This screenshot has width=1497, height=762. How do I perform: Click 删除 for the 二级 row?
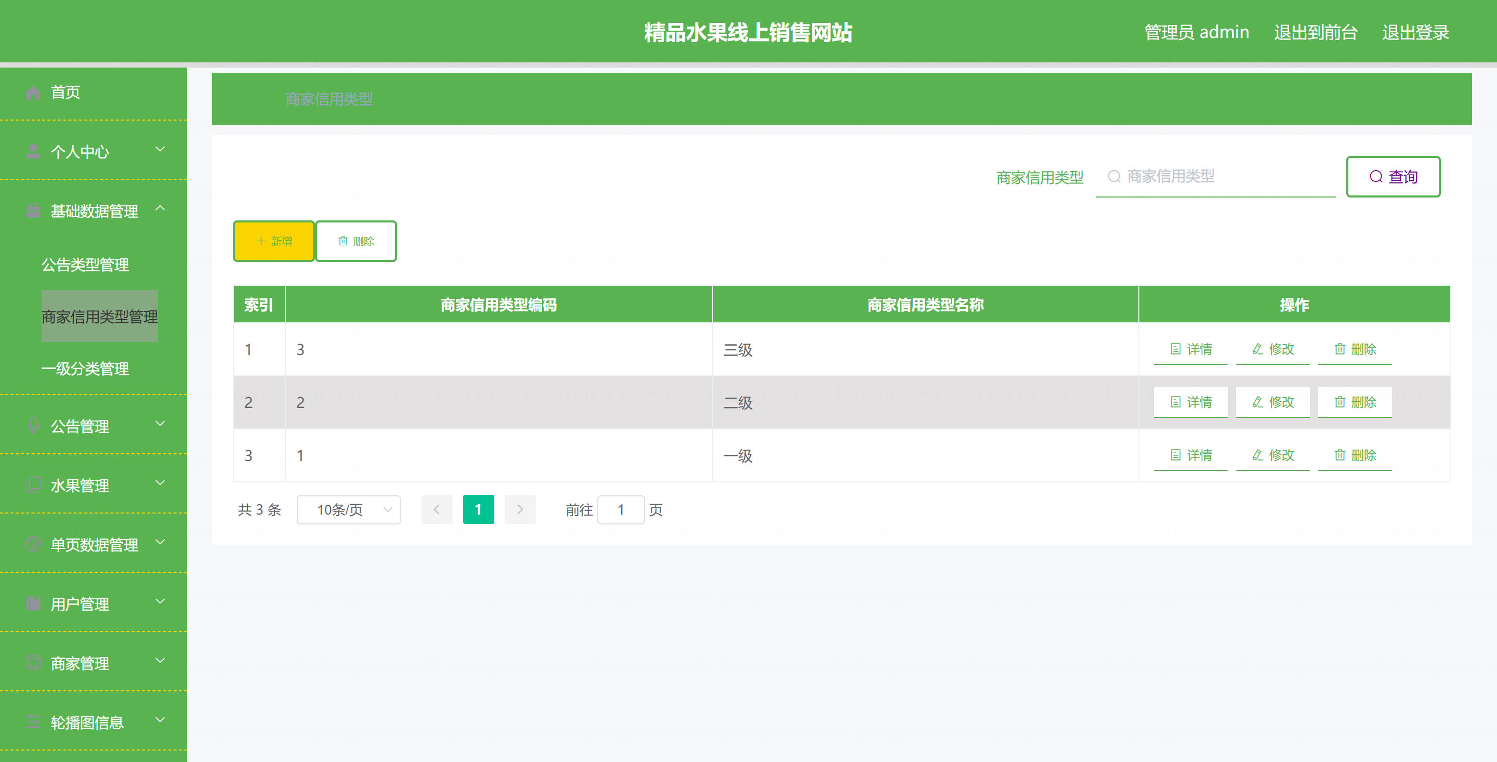(x=1355, y=402)
